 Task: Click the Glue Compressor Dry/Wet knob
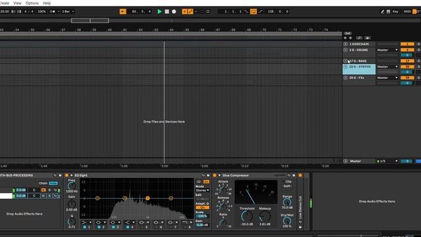(x=287, y=221)
